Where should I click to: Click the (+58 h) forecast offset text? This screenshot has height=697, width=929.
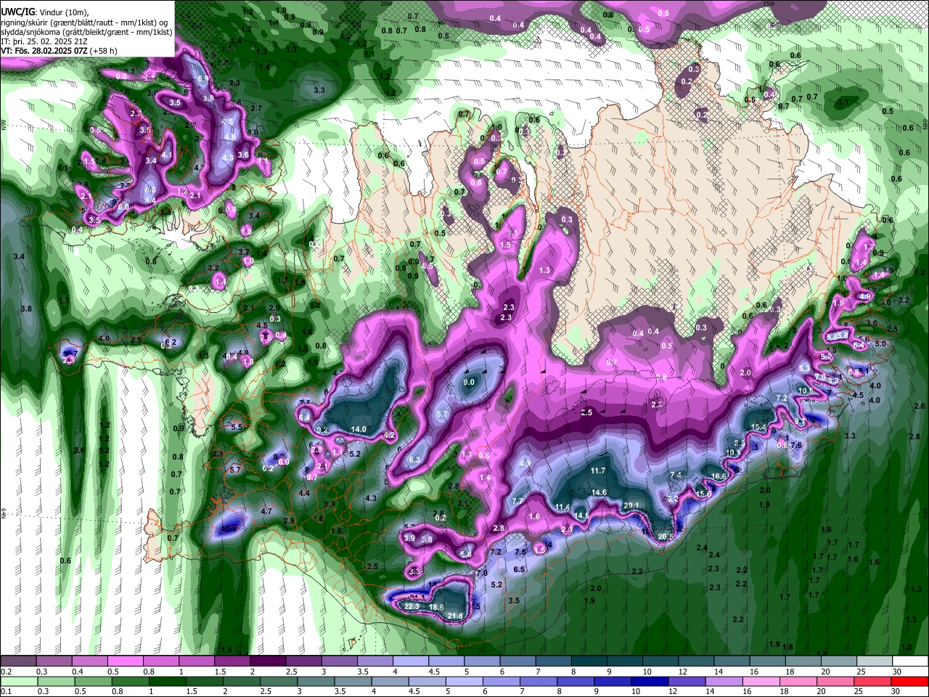coord(104,51)
